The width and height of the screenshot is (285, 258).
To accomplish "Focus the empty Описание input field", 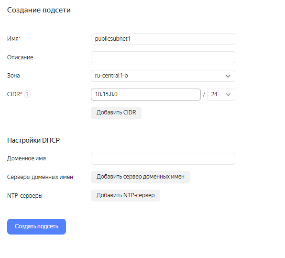I will pos(163,57).
